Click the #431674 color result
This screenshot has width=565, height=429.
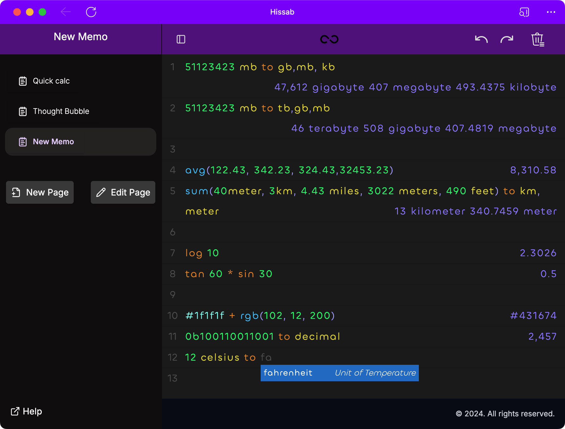tap(533, 316)
